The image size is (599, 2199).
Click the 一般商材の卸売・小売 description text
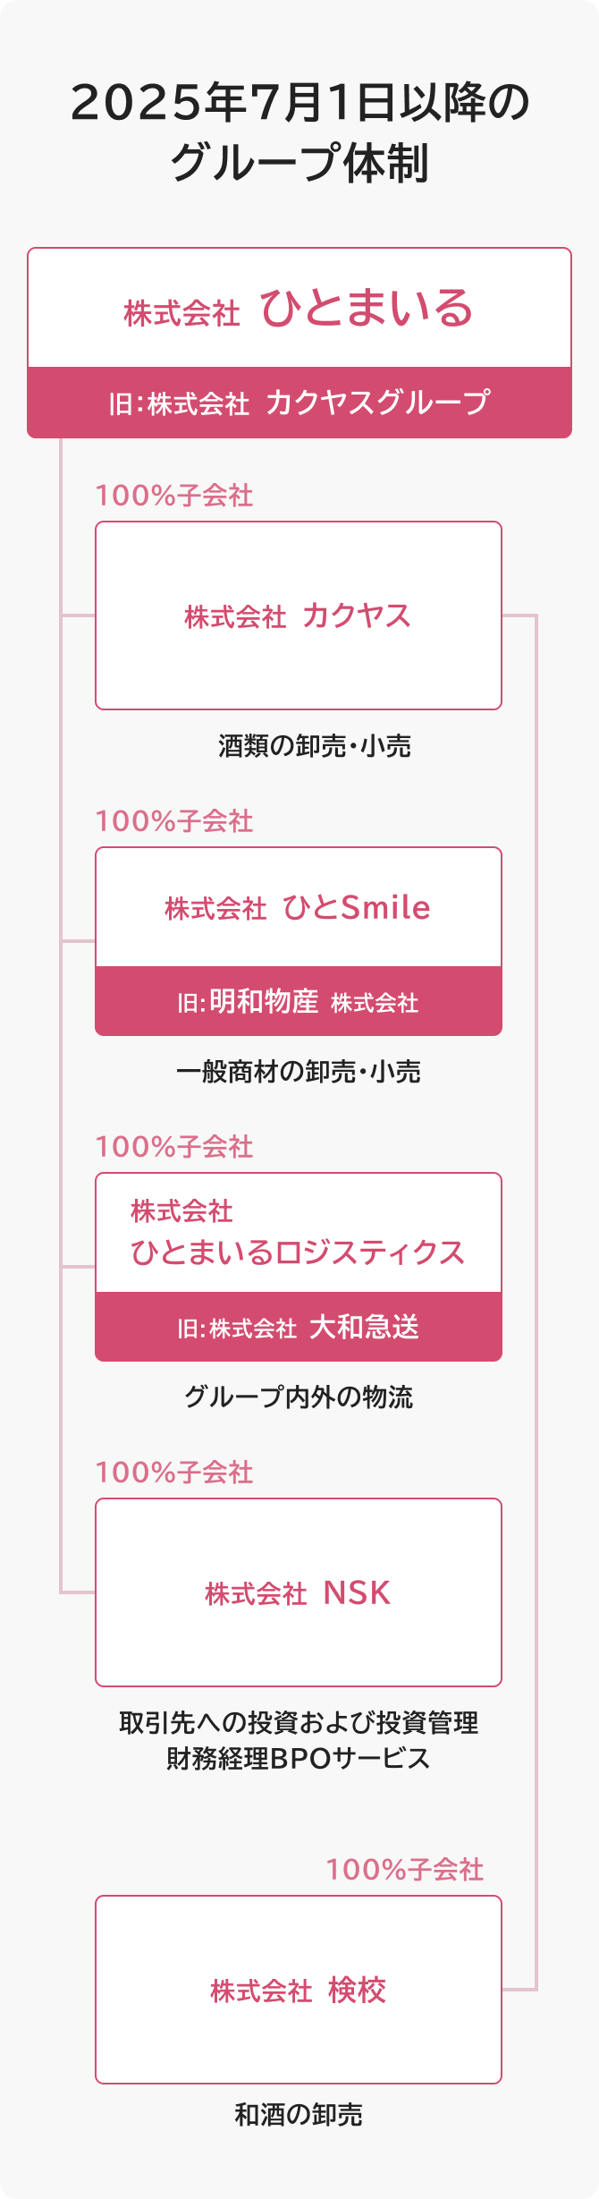pyautogui.click(x=299, y=1072)
